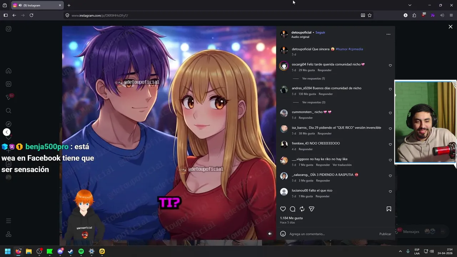
Task: Open Spotify from the taskbar
Action: point(81,251)
